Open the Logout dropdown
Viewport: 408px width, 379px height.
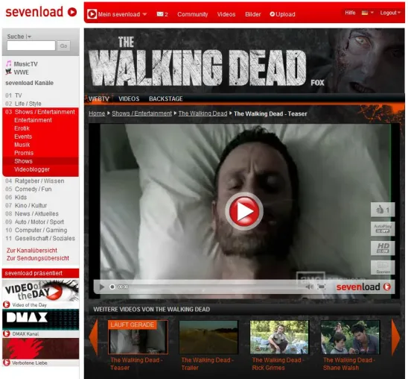pyautogui.click(x=390, y=13)
